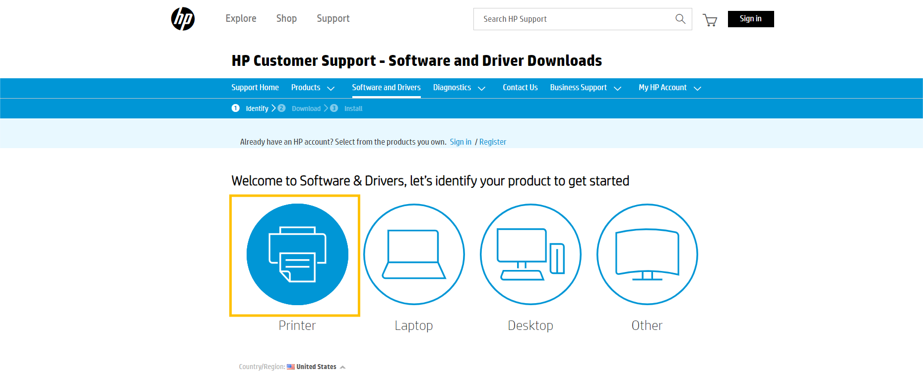Click the HP logo
Viewport: 923px width, 376px height.
[183, 19]
